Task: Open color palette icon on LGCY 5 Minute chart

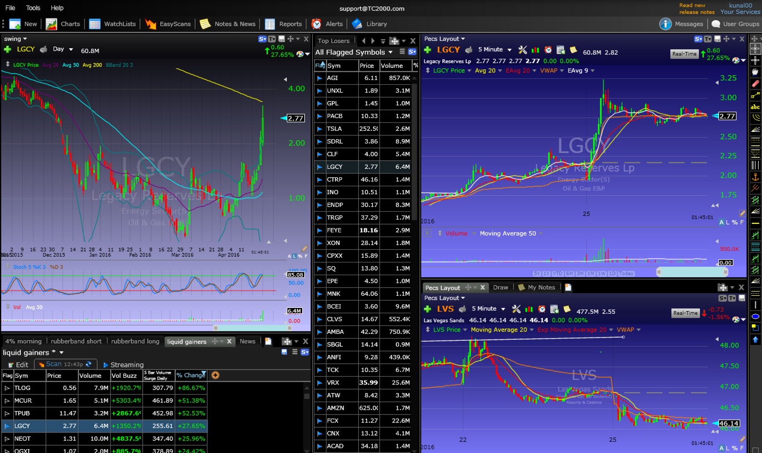Action: tap(736, 60)
